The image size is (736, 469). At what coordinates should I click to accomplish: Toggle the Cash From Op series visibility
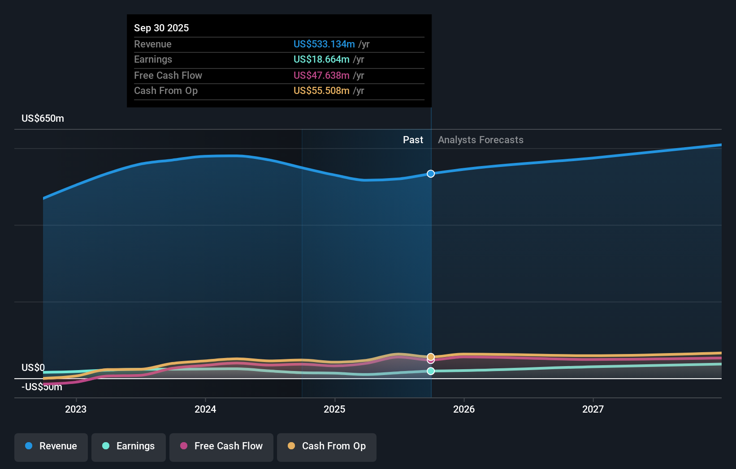tap(326, 446)
